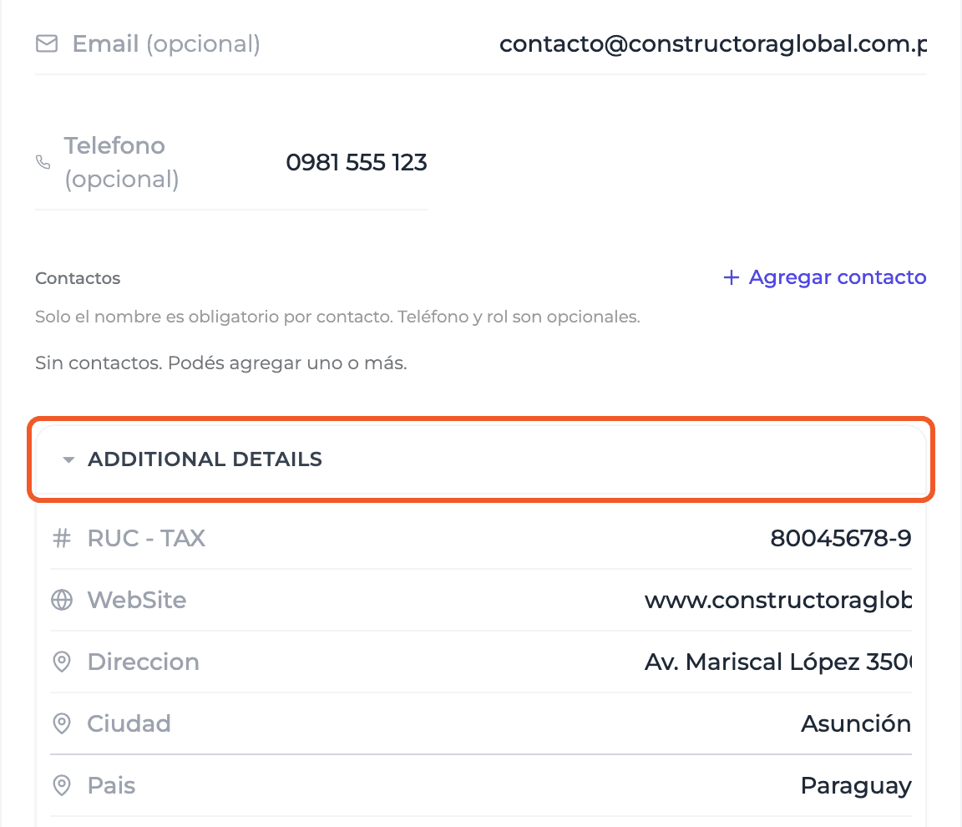The width and height of the screenshot is (962, 827).
Task: Click the Agregar contacto link
Action: [824, 277]
